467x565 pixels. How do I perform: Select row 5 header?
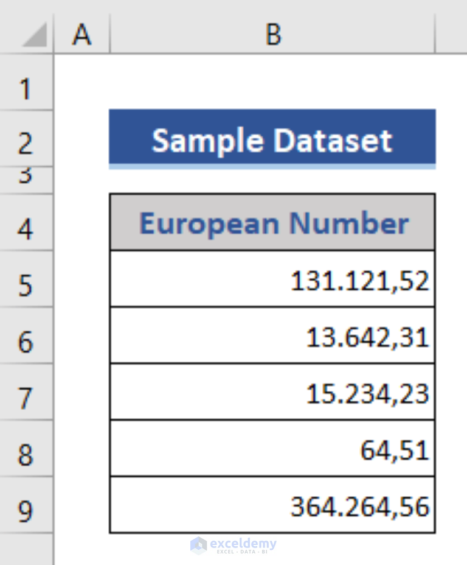pos(26,279)
